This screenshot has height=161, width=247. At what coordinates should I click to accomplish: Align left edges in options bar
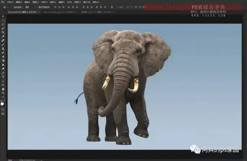tap(69, 7)
